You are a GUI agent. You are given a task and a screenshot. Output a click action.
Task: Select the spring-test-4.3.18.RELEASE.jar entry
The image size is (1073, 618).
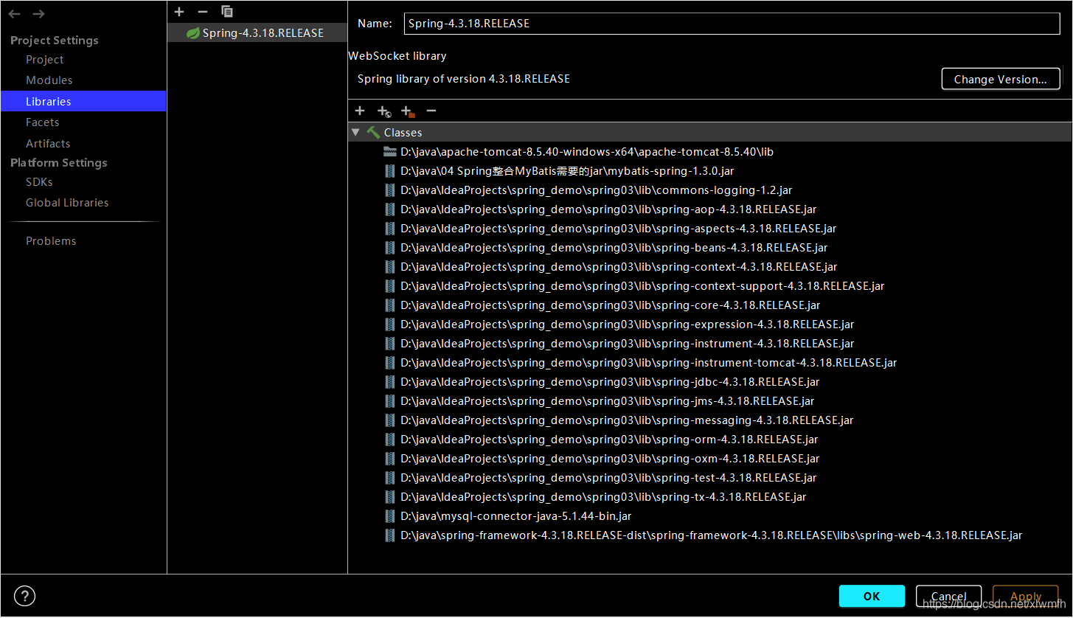pos(608,478)
